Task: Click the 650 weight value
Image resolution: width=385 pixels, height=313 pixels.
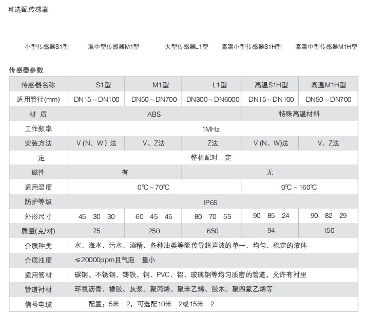Action: (212, 231)
